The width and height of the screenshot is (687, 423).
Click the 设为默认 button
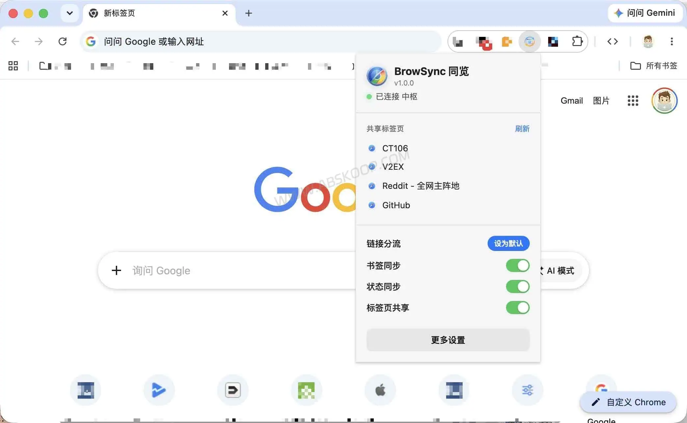pyautogui.click(x=508, y=243)
